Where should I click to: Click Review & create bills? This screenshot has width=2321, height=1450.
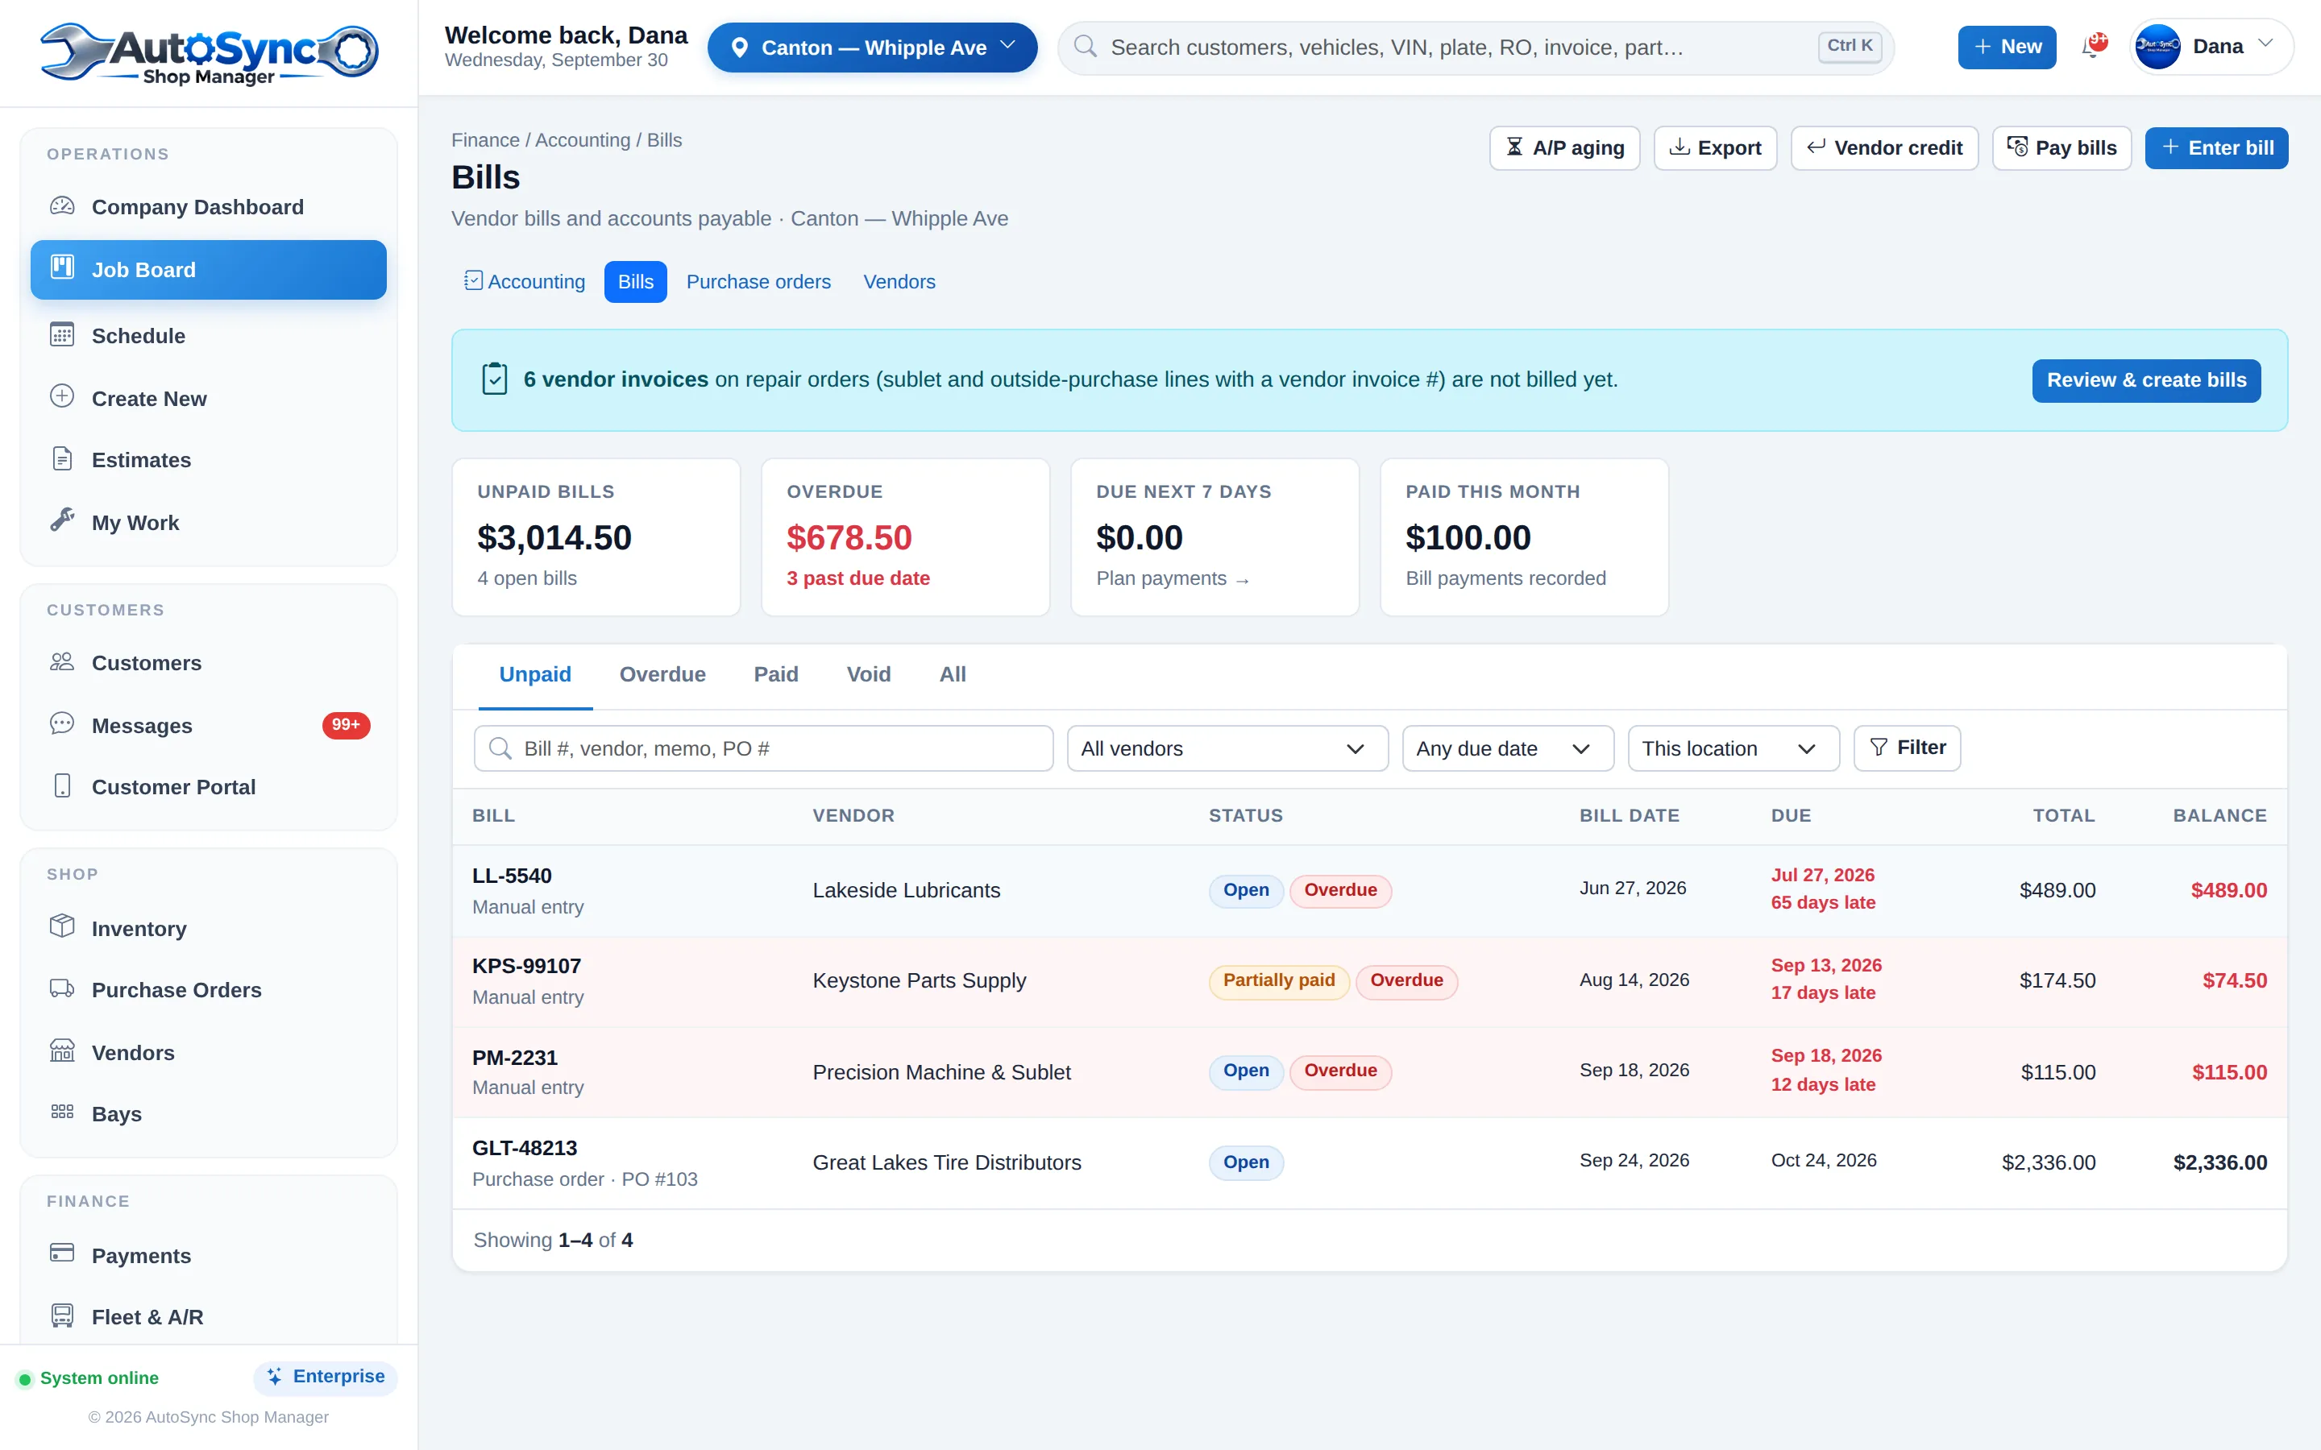coord(2146,379)
